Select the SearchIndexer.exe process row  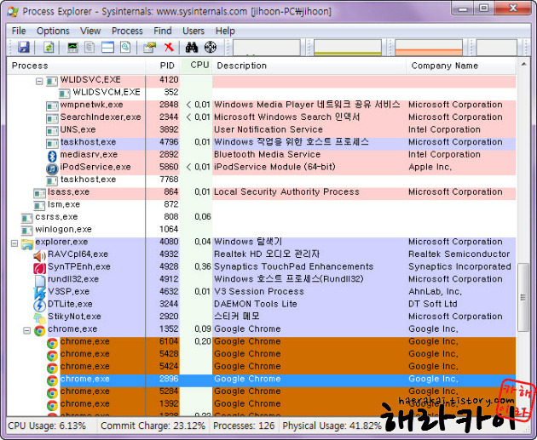[262, 118]
